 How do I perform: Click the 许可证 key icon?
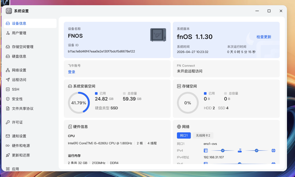8,122
